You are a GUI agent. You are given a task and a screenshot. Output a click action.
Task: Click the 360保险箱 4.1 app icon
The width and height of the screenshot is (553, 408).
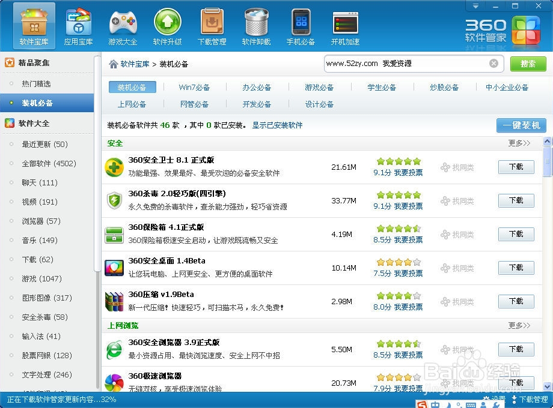114,235
